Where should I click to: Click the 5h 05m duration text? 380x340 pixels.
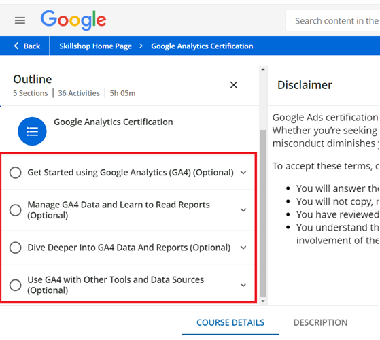[122, 93]
